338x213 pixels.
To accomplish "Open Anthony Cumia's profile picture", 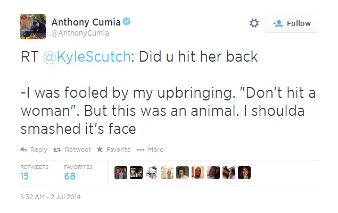I will tap(32, 27).
